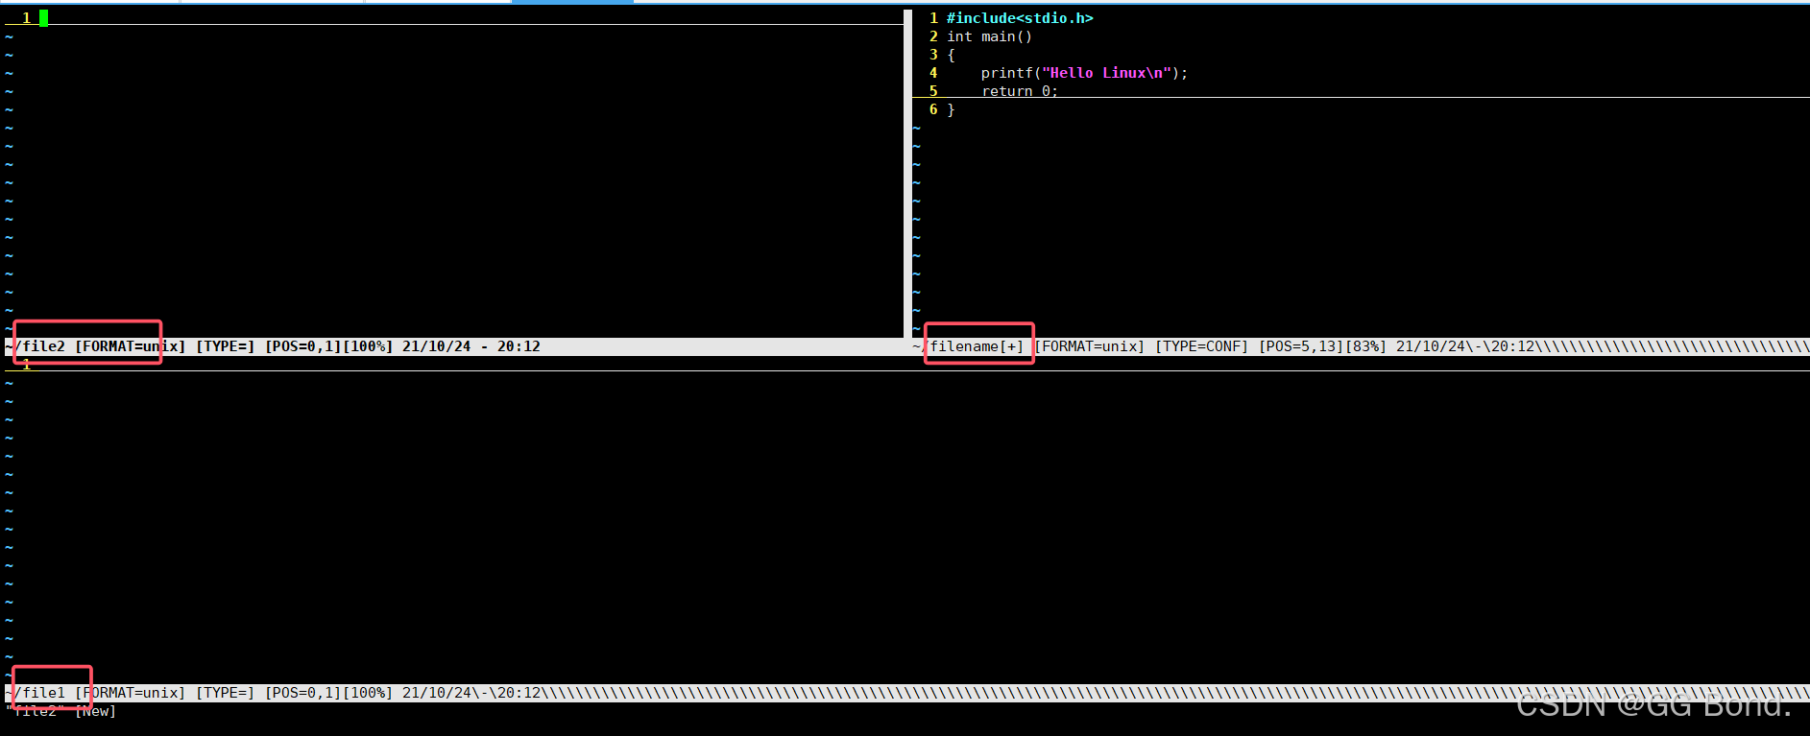This screenshot has width=1810, height=736.
Task: Click the 21/10/24\-\20:12 timestamp in file1 status bar
Action: [x=471, y=693]
